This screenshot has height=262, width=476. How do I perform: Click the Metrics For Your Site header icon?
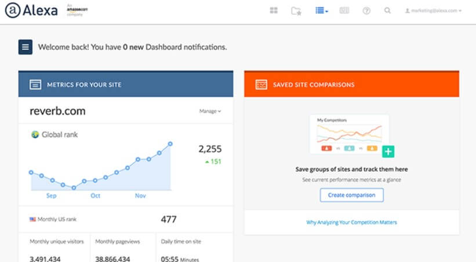pyautogui.click(x=35, y=84)
